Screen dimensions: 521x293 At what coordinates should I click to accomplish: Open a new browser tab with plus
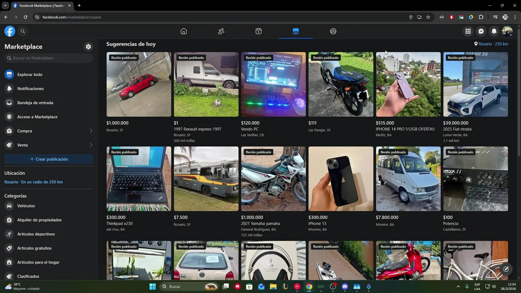(x=79, y=6)
